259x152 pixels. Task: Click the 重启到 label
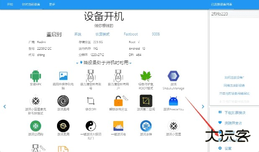click(x=54, y=34)
